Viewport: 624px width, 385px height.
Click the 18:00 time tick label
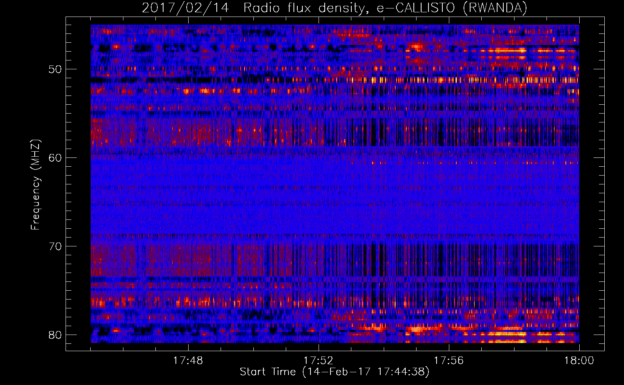coord(579,361)
